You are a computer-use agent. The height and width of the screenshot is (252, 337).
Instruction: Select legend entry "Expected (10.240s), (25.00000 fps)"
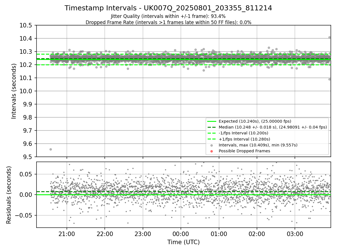click(255, 121)
